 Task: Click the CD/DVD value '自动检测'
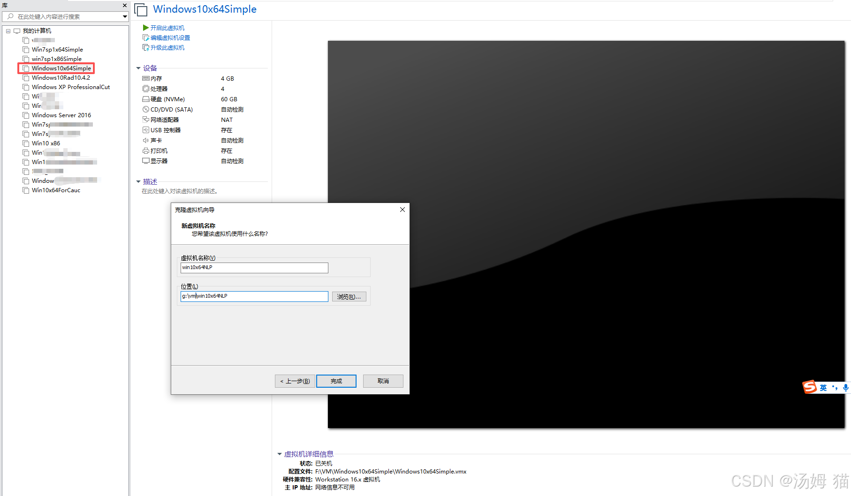(x=232, y=109)
